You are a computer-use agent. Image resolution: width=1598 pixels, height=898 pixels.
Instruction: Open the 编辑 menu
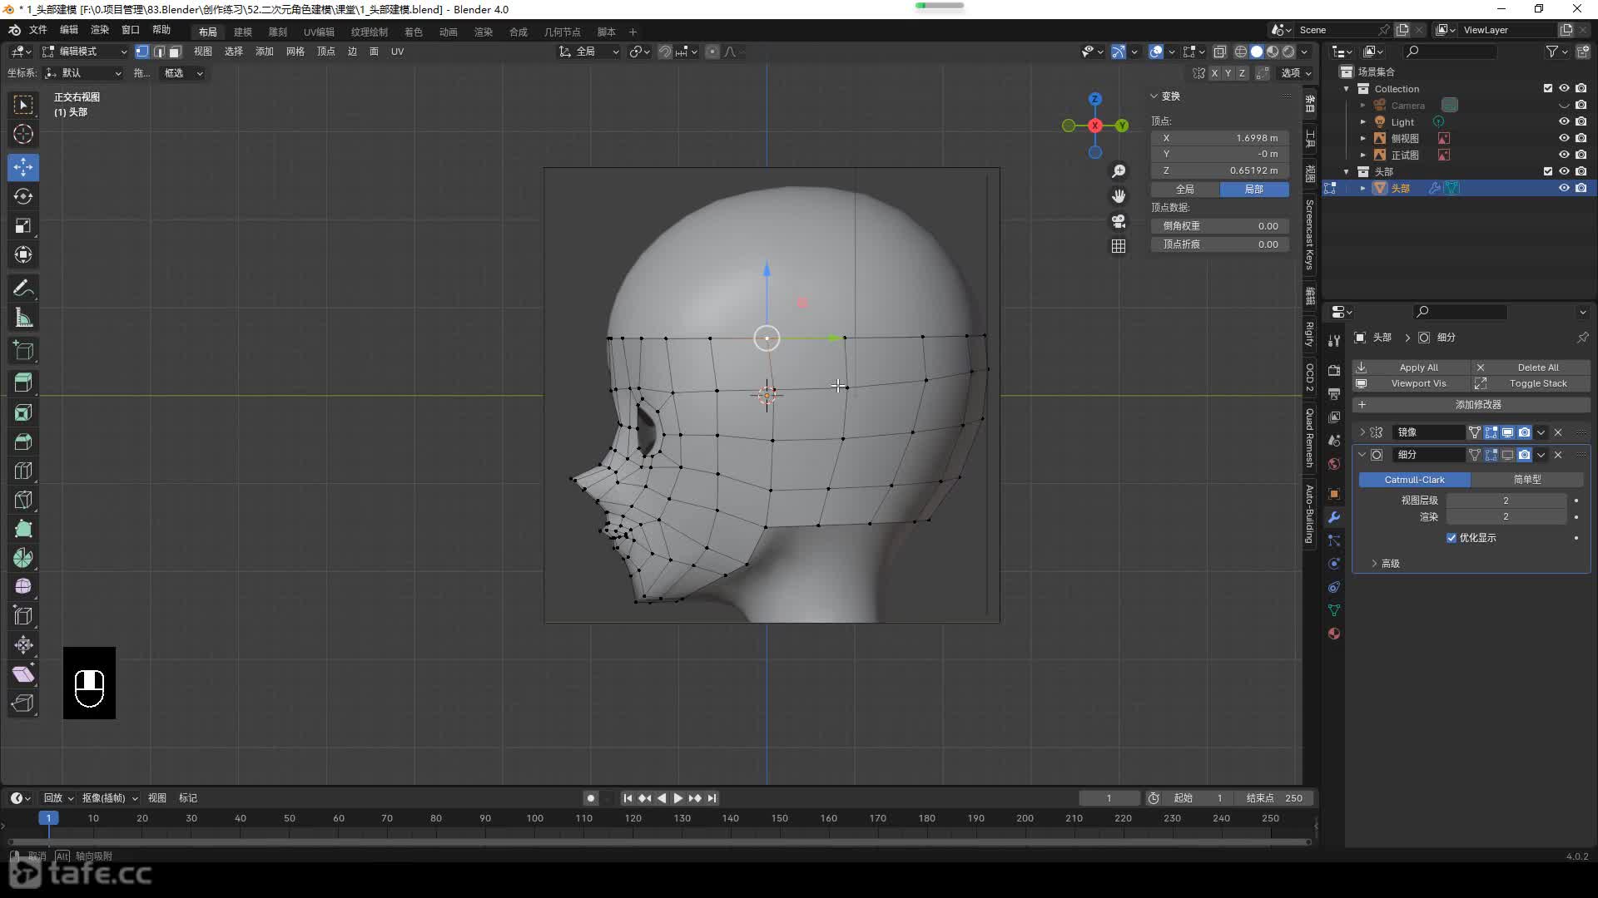(x=69, y=30)
